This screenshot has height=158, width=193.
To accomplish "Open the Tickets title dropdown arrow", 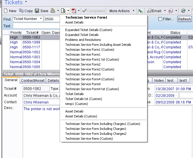I will point(26,2).
